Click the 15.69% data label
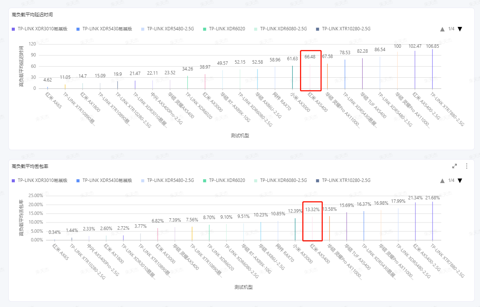480x307 pixels. point(347,205)
